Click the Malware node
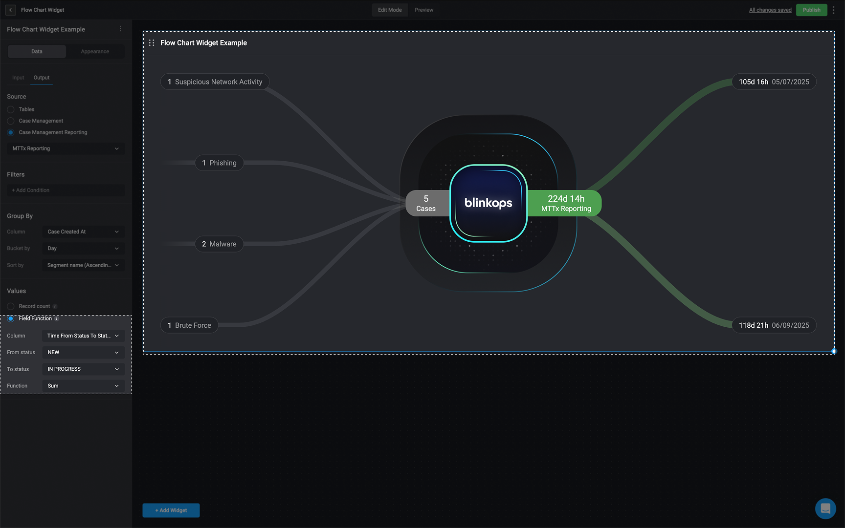The image size is (845, 528). [x=219, y=244]
